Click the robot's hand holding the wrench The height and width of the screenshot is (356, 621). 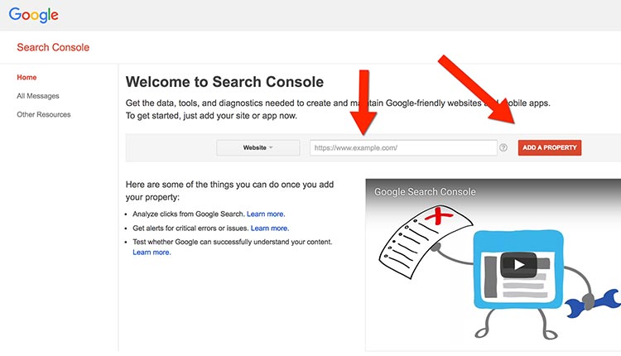(x=587, y=300)
